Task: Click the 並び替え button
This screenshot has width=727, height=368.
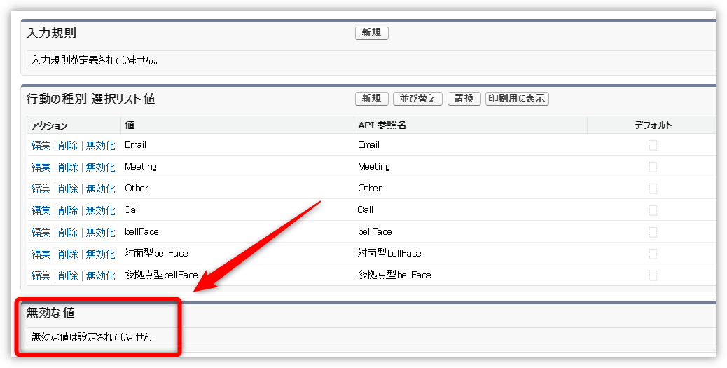Action: coord(417,99)
